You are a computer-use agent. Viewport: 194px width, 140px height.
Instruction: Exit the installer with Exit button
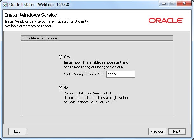coord(17,131)
